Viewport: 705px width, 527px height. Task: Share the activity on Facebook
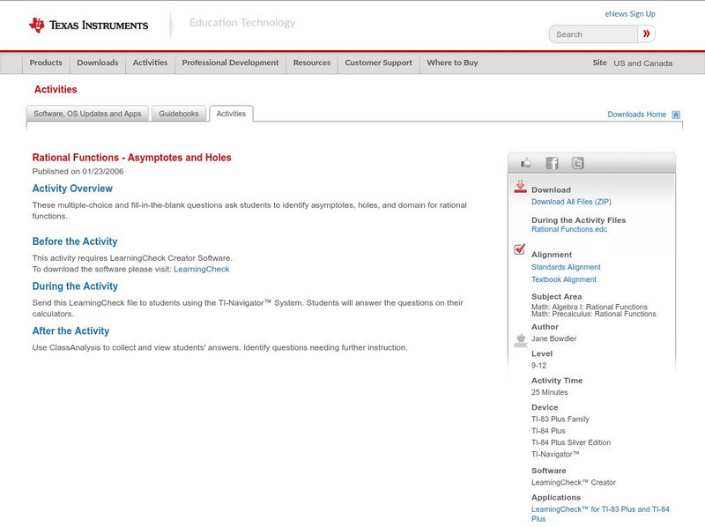click(552, 163)
